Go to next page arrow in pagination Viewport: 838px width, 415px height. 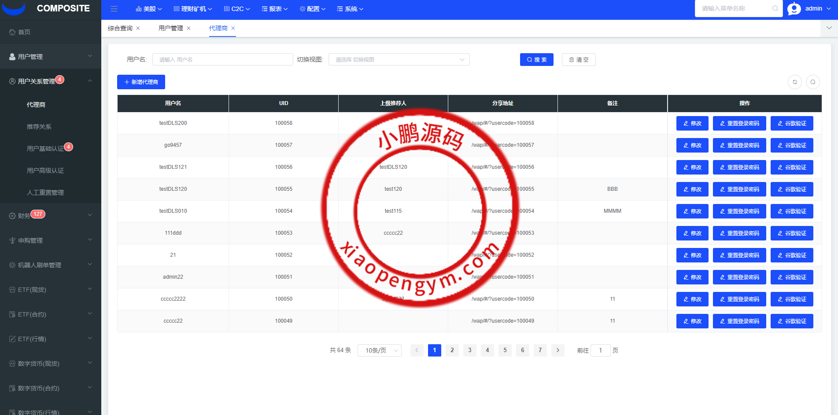coord(558,350)
